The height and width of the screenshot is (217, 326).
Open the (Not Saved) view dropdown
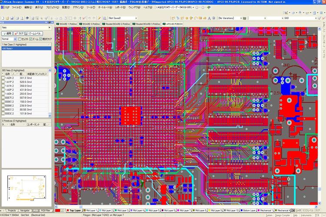point(136,18)
